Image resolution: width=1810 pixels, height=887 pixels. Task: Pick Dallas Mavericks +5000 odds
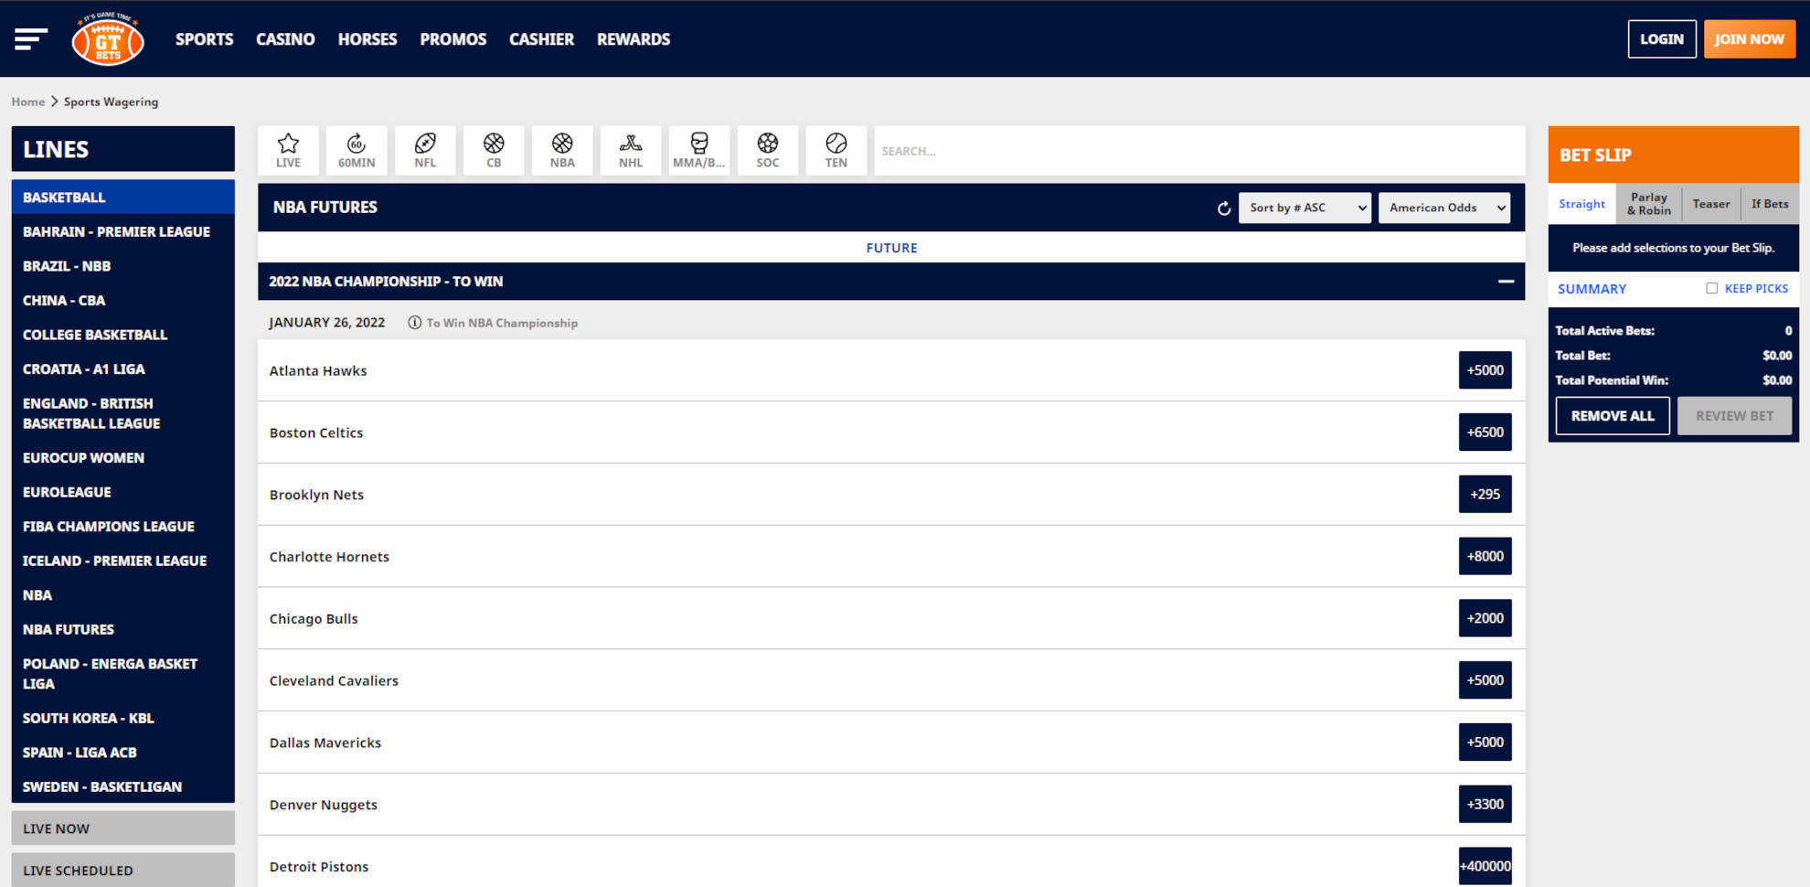pyautogui.click(x=1485, y=743)
